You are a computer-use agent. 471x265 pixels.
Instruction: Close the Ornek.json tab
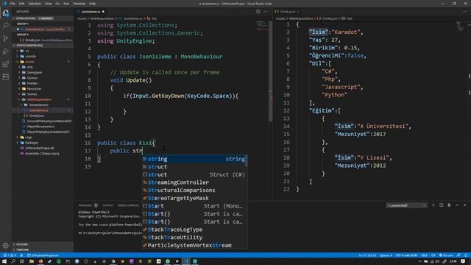[298, 12]
